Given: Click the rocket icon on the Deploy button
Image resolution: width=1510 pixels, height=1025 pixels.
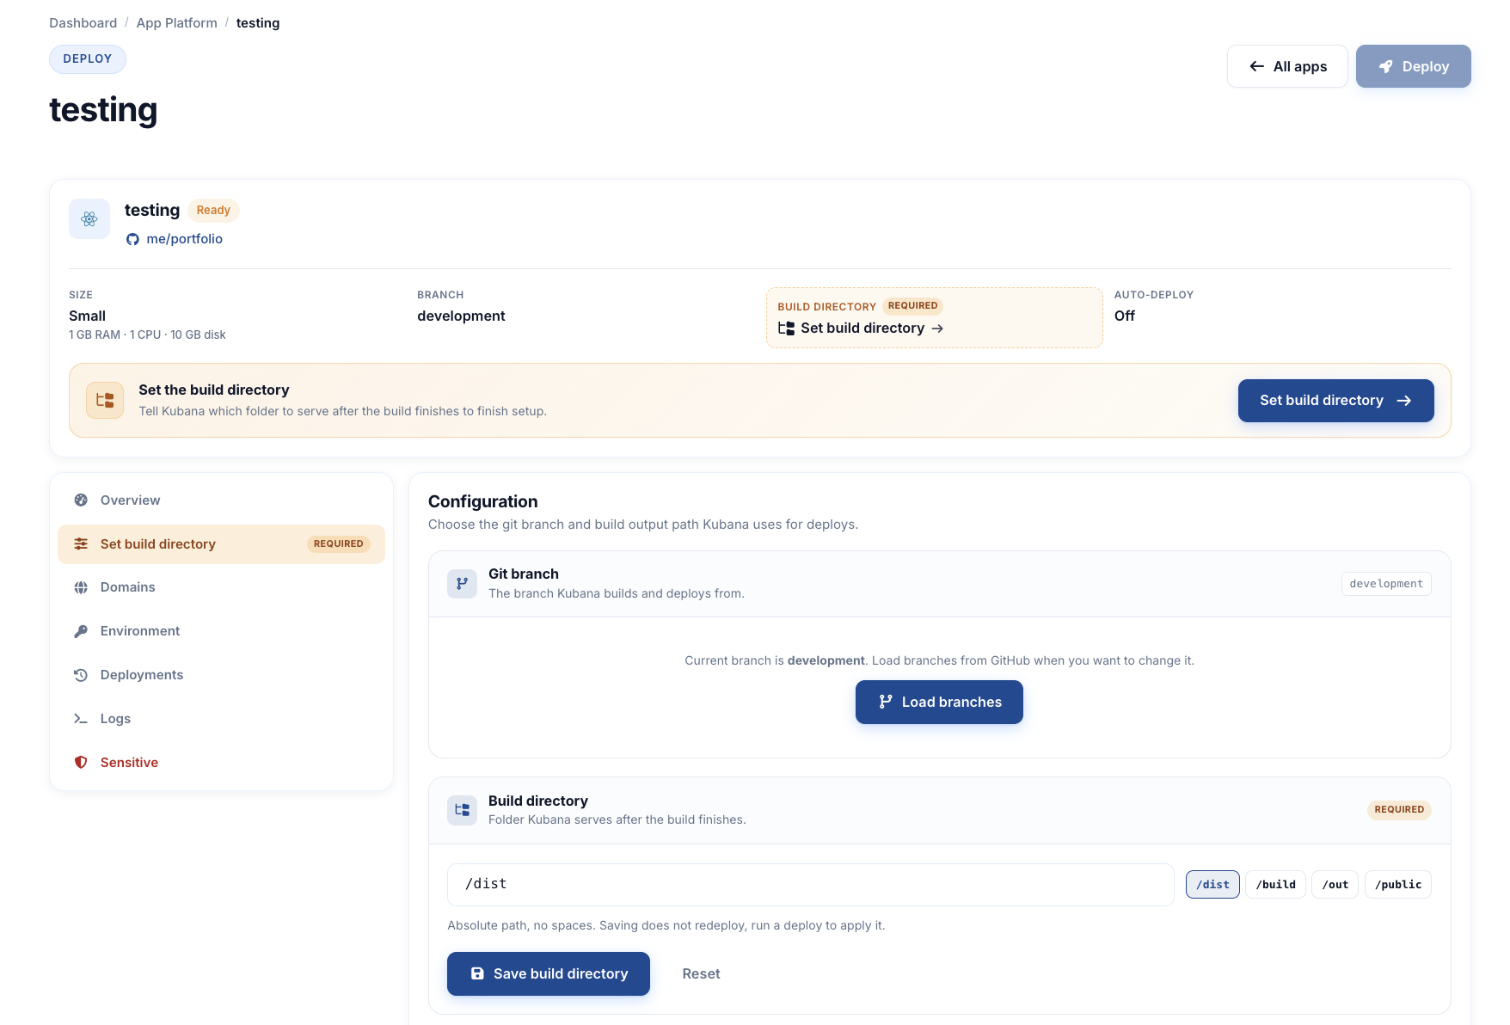Looking at the screenshot, I should [x=1386, y=66].
